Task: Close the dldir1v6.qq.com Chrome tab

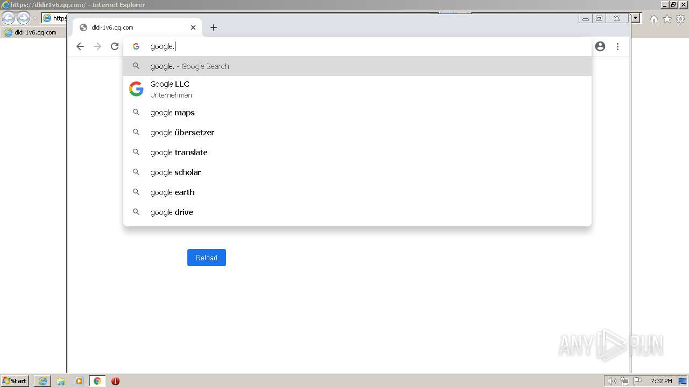Action: coord(193,27)
